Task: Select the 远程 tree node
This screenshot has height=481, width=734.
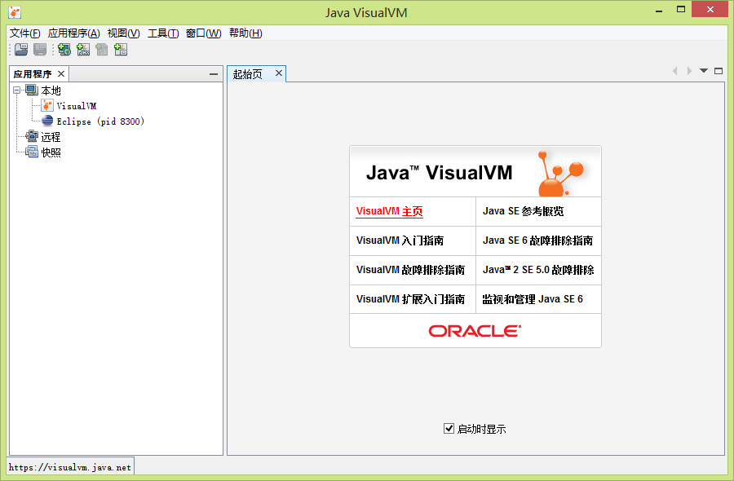Action: click(x=51, y=137)
